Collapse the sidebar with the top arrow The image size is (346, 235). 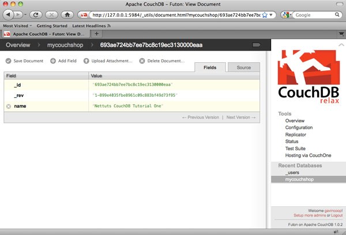(x=341, y=45)
